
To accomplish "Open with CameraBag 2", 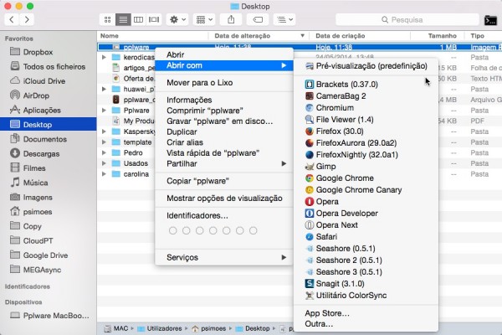I will click(x=366, y=95).
